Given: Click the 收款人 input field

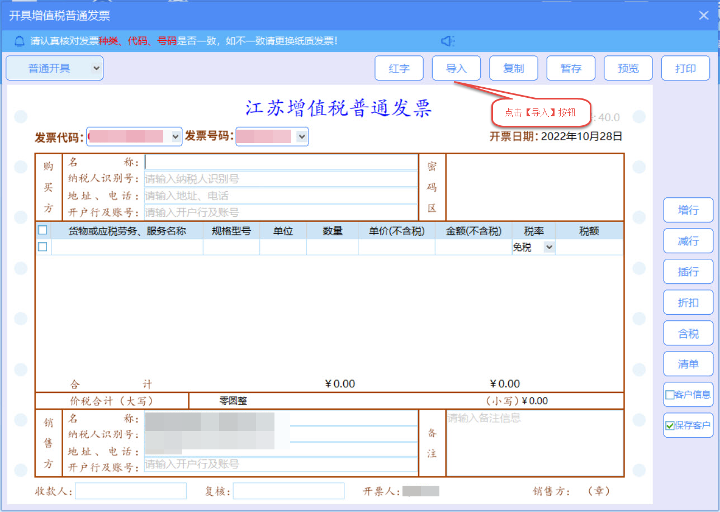Looking at the screenshot, I should click(x=131, y=491).
